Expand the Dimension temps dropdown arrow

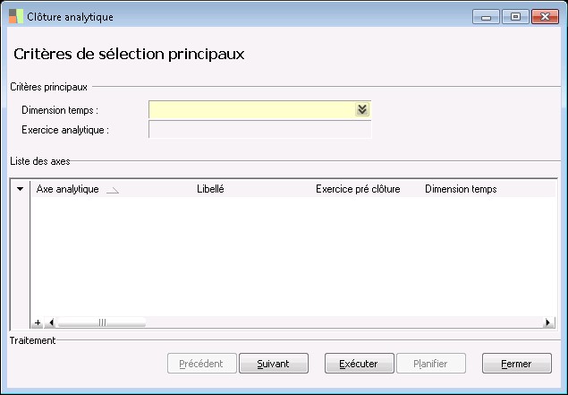[361, 109]
